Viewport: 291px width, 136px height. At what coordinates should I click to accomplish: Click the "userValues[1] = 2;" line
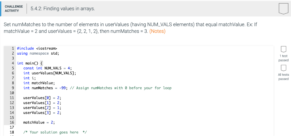[x=42, y=103]
